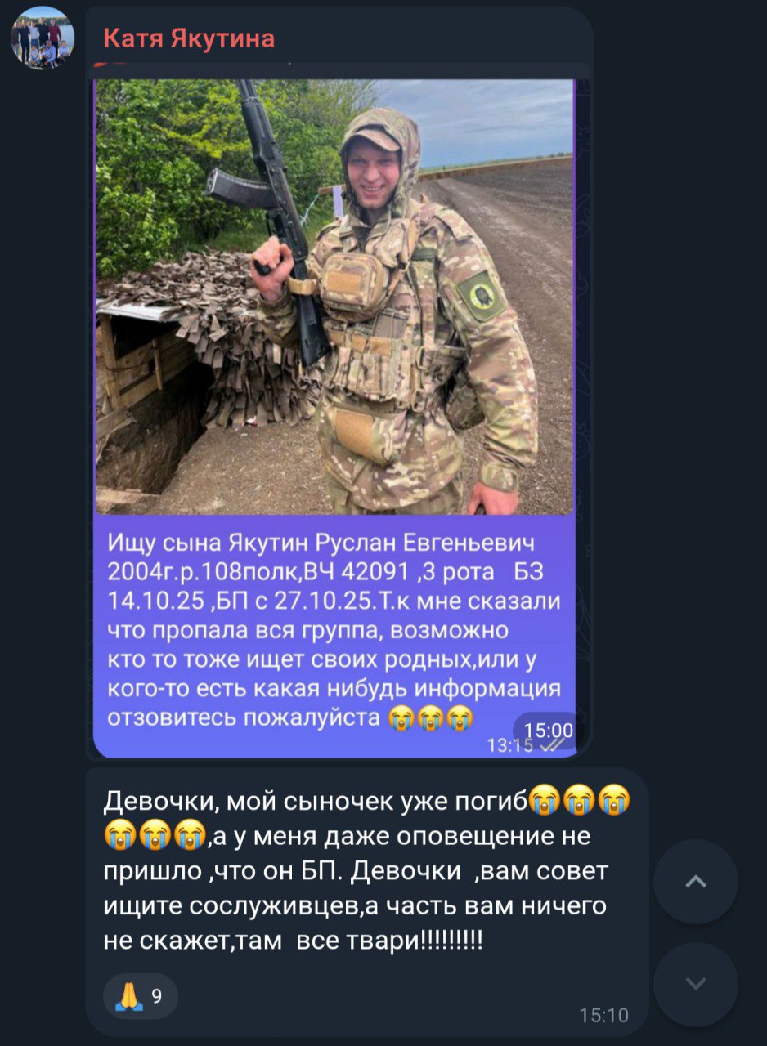Viewport: 767px width, 1046px height.
Task: Tap the second line crying emojis in the reply
Action: [x=155, y=837]
